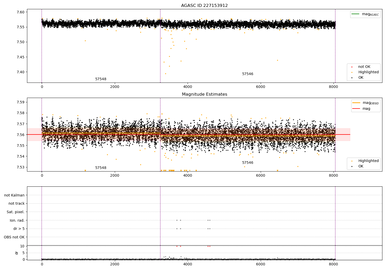Click the 7.58 y-axis tick label
The height and width of the screenshot is (270, 386).
click(x=21, y=113)
